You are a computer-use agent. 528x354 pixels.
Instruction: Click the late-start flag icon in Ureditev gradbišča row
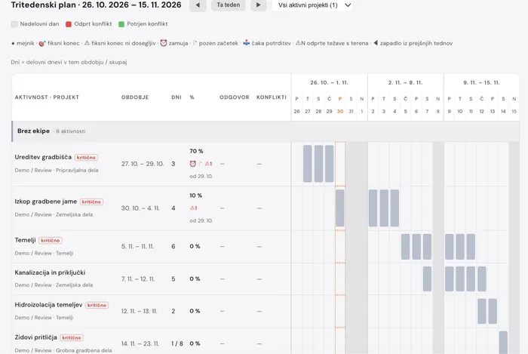click(x=201, y=164)
